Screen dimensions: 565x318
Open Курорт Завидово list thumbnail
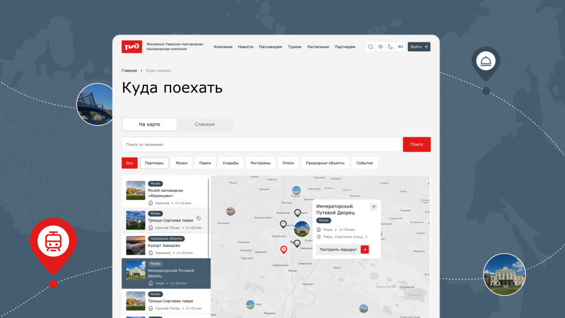click(136, 245)
